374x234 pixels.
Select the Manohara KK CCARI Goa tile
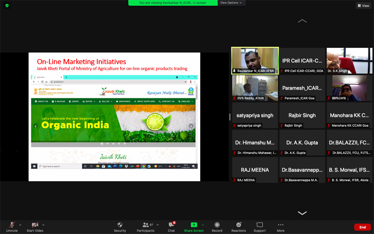click(x=349, y=115)
